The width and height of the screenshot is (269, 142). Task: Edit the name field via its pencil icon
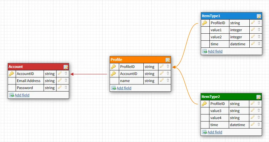coord(162,80)
